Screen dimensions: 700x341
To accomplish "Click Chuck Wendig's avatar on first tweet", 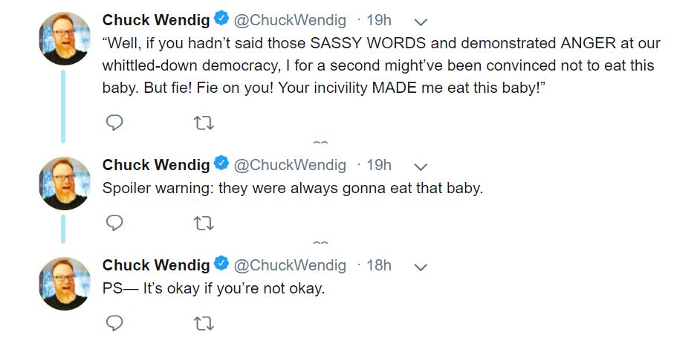I will click(x=65, y=39).
